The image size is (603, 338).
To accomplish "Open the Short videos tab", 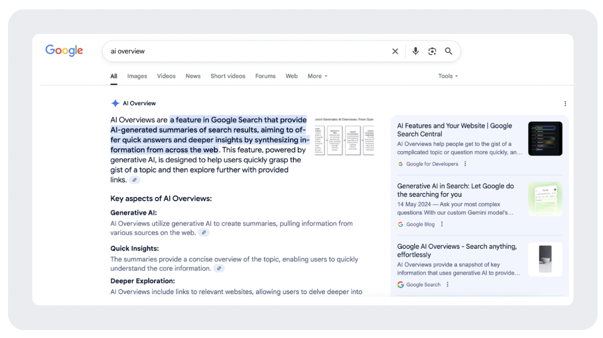I will [x=228, y=76].
